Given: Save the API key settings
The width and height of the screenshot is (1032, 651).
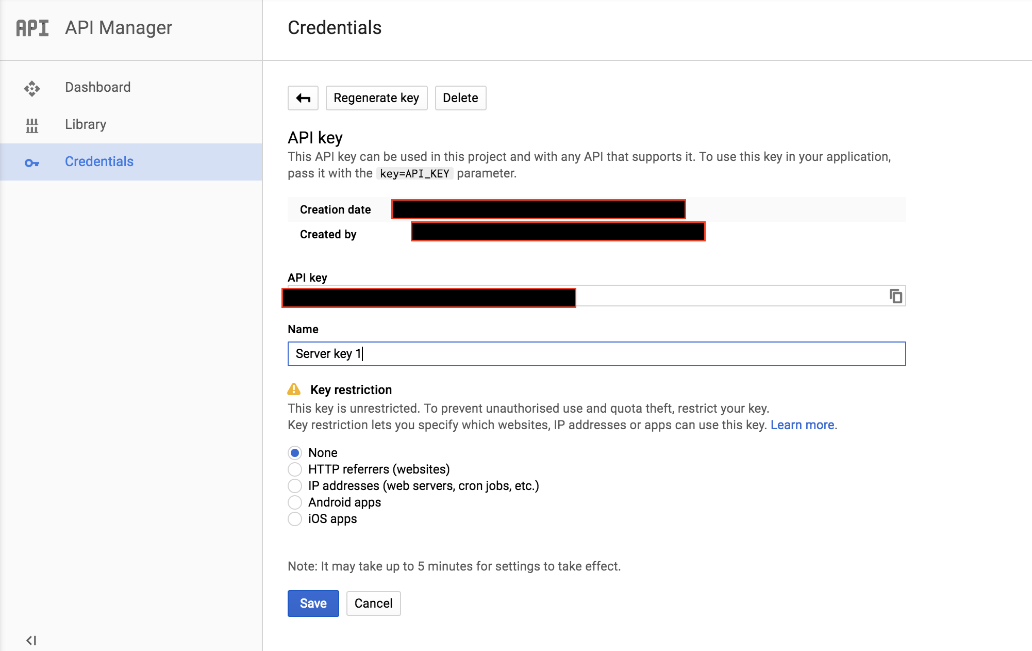Looking at the screenshot, I should click(x=313, y=604).
